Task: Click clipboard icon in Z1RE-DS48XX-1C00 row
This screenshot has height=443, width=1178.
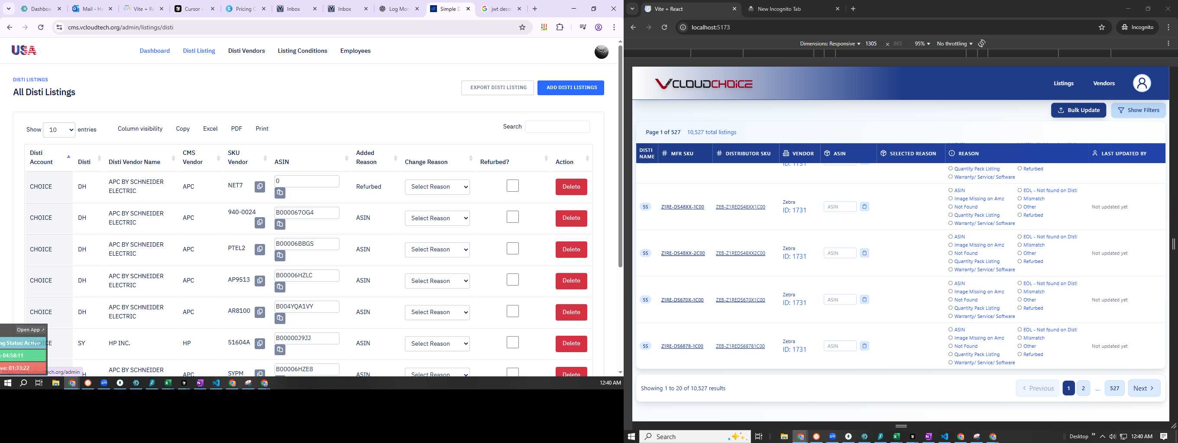Action: (864, 207)
